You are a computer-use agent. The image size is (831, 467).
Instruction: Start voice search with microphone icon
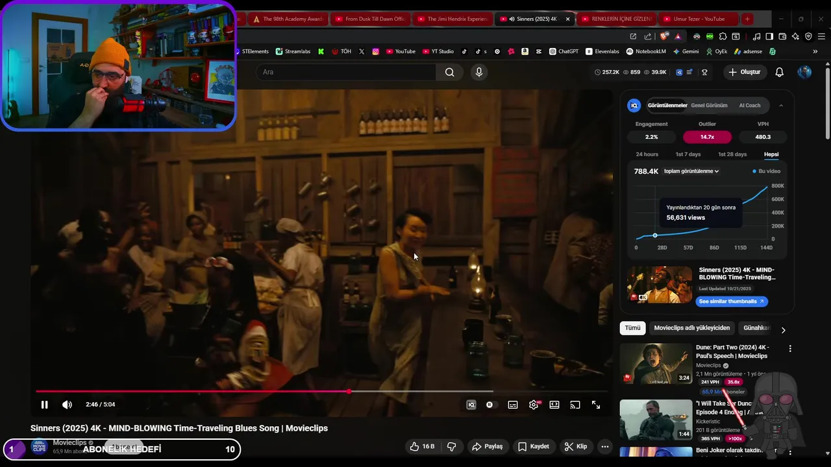coord(479,72)
